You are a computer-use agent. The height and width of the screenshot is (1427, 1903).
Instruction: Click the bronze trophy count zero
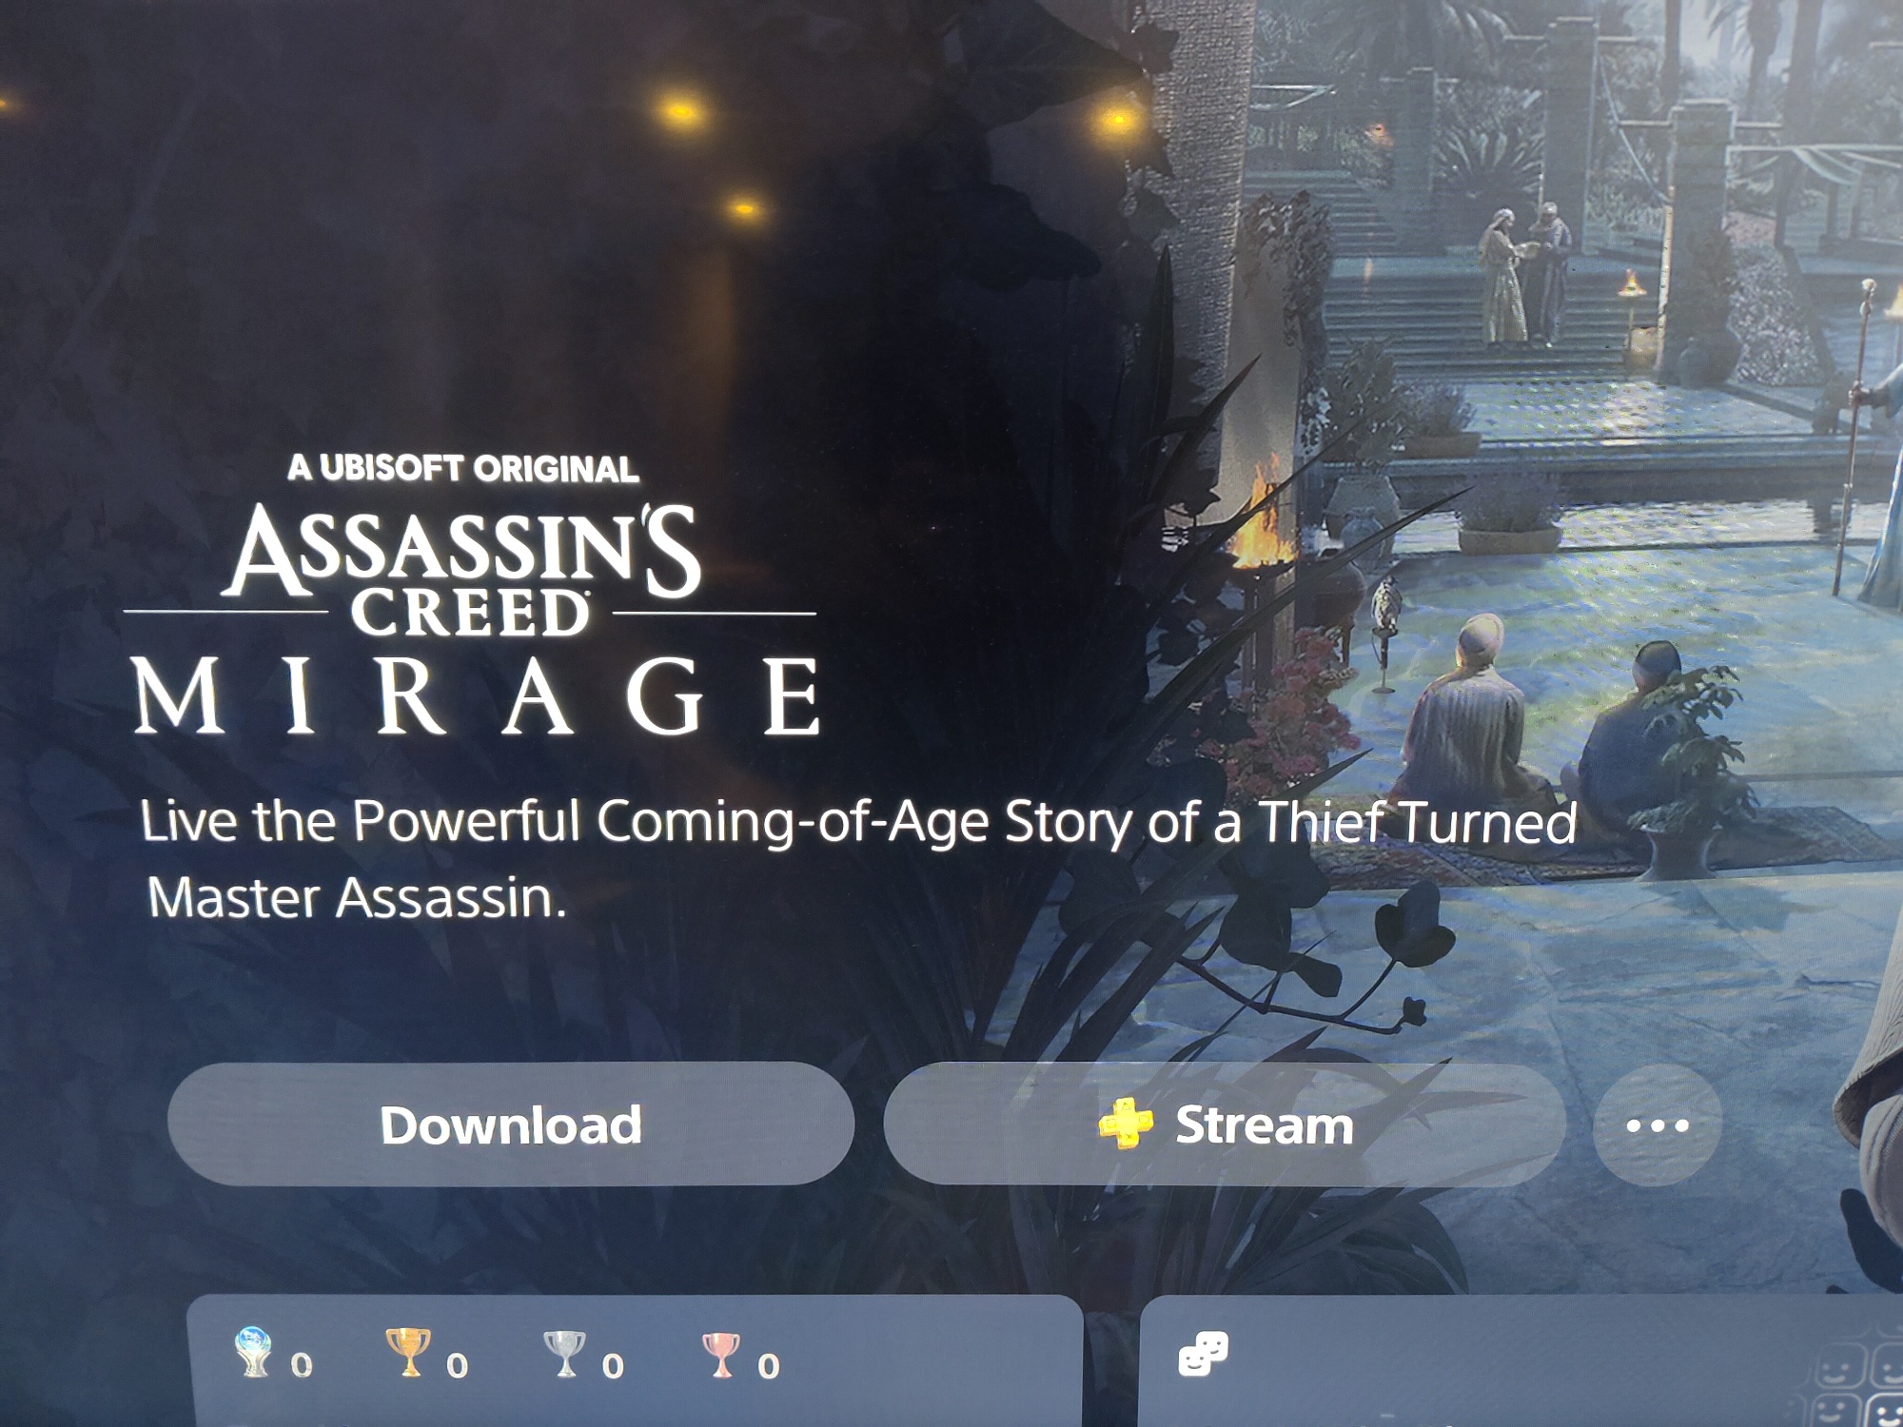[769, 1367]
